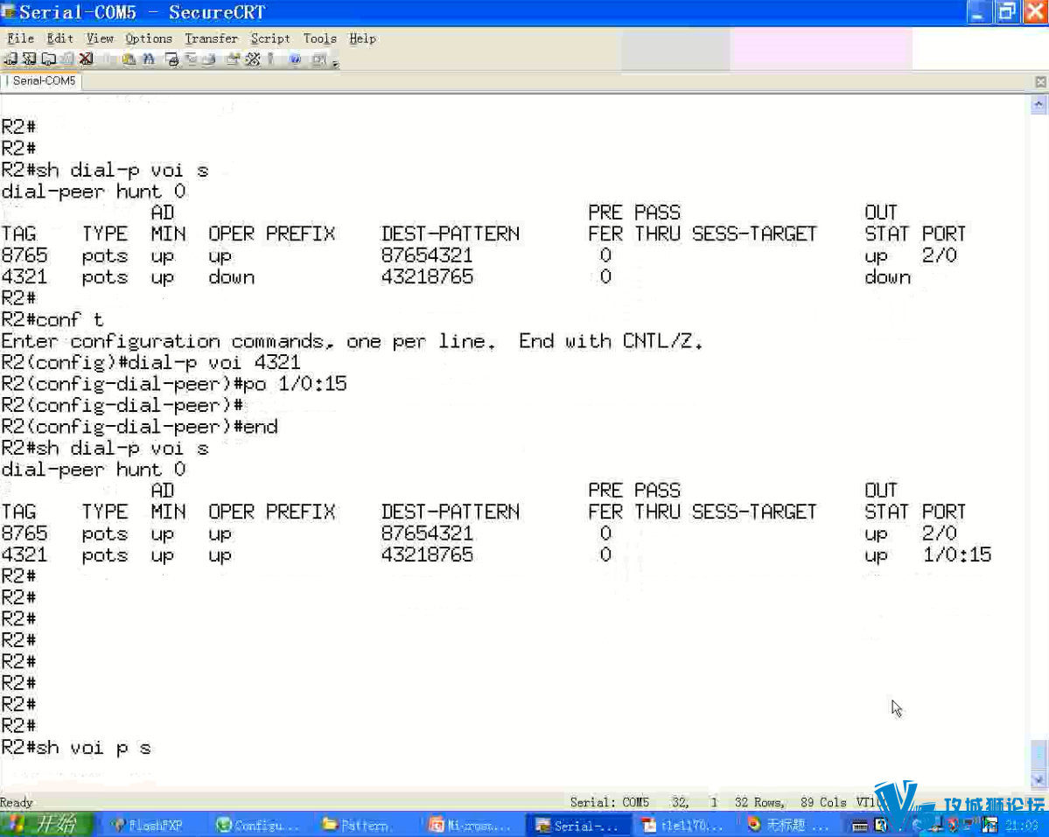This screenshot has height=837, width=1049.
Task: Click 'Ready' in the status bar
Action: pos(17,802)
